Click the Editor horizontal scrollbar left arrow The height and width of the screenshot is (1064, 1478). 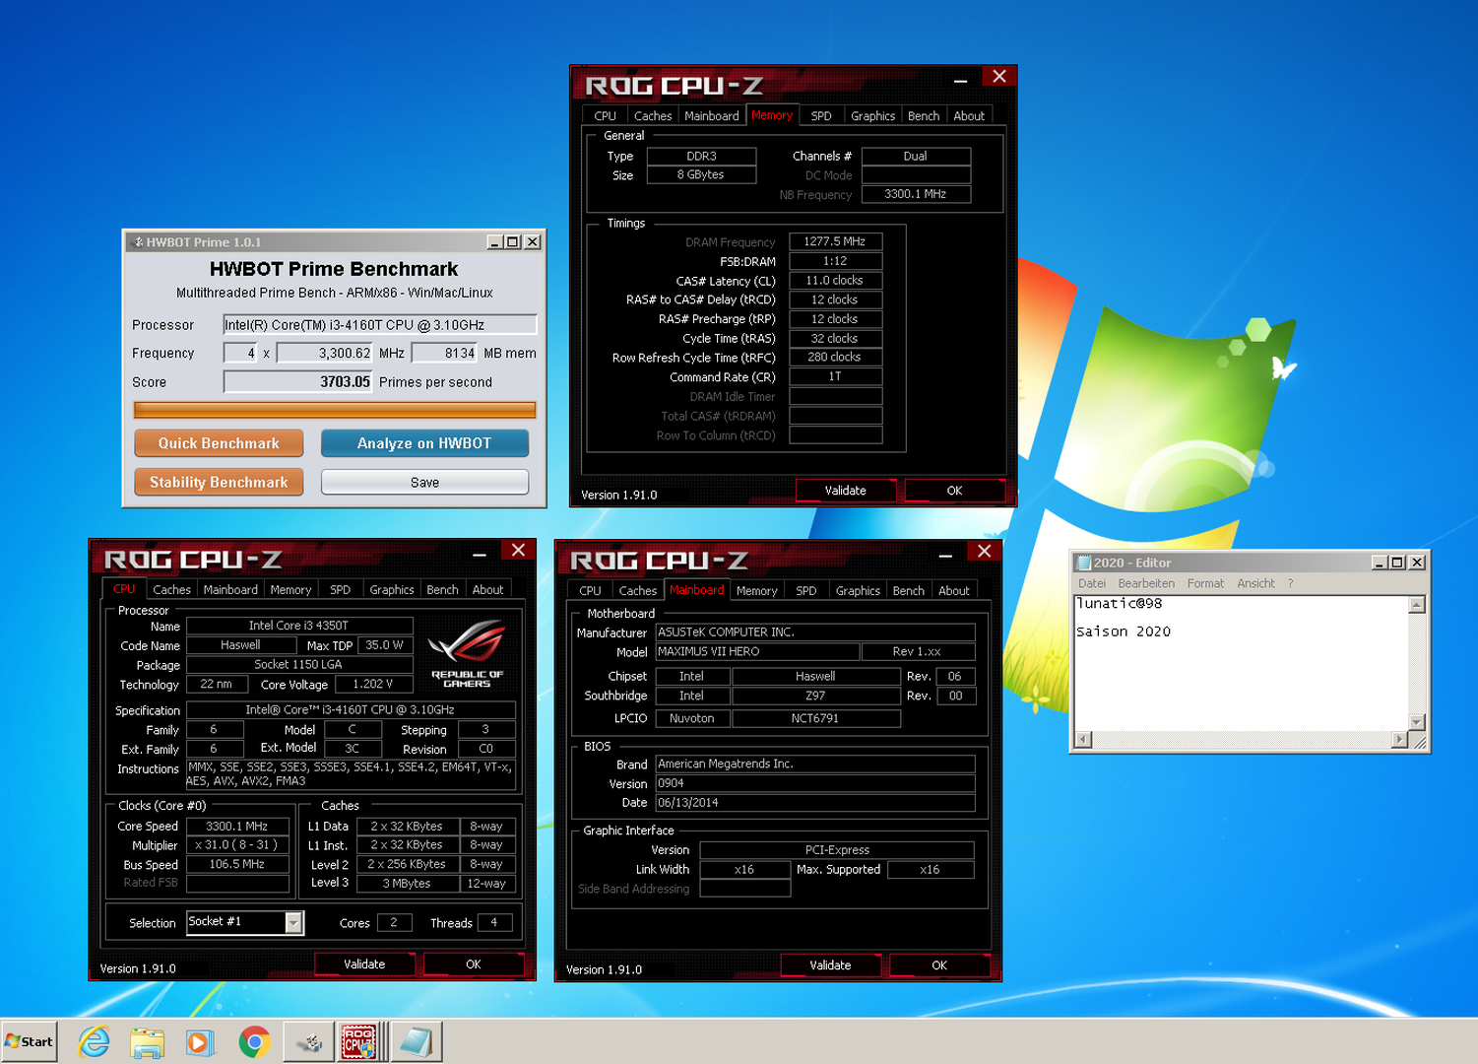click(1083, 740)
